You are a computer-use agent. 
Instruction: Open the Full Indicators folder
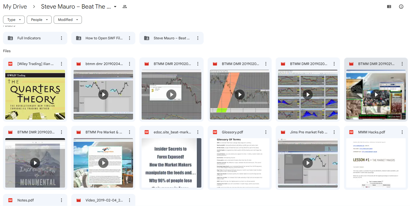35,38
